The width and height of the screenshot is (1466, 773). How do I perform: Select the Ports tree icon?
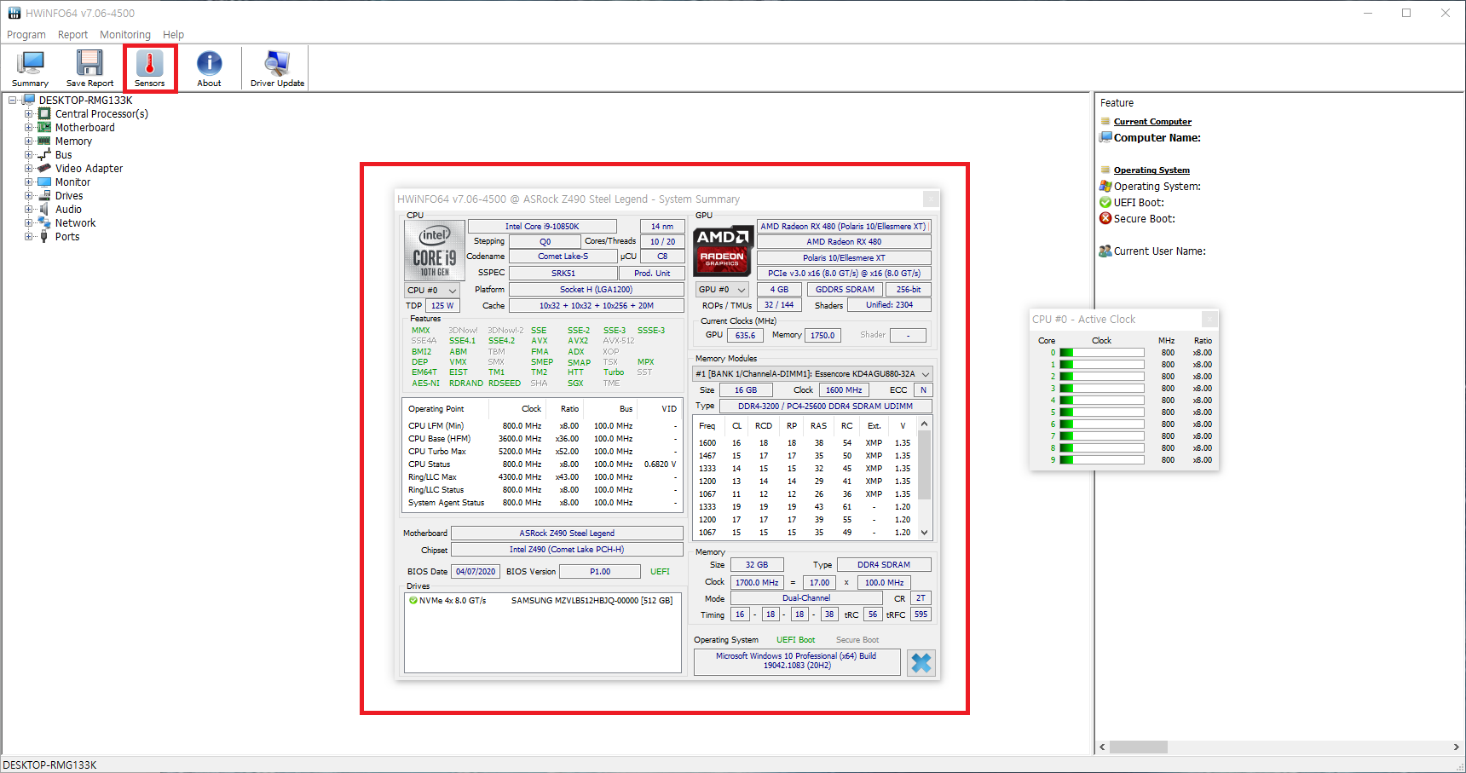click(44, 236)
